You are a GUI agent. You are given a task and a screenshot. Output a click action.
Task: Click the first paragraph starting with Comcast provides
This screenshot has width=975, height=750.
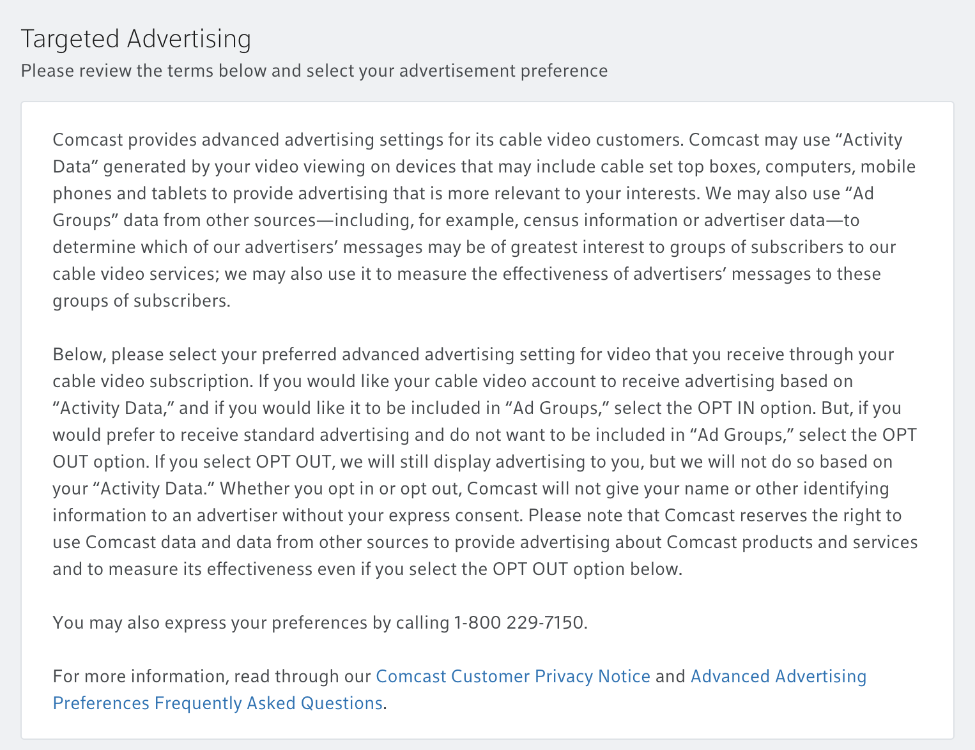pos(484,220)
